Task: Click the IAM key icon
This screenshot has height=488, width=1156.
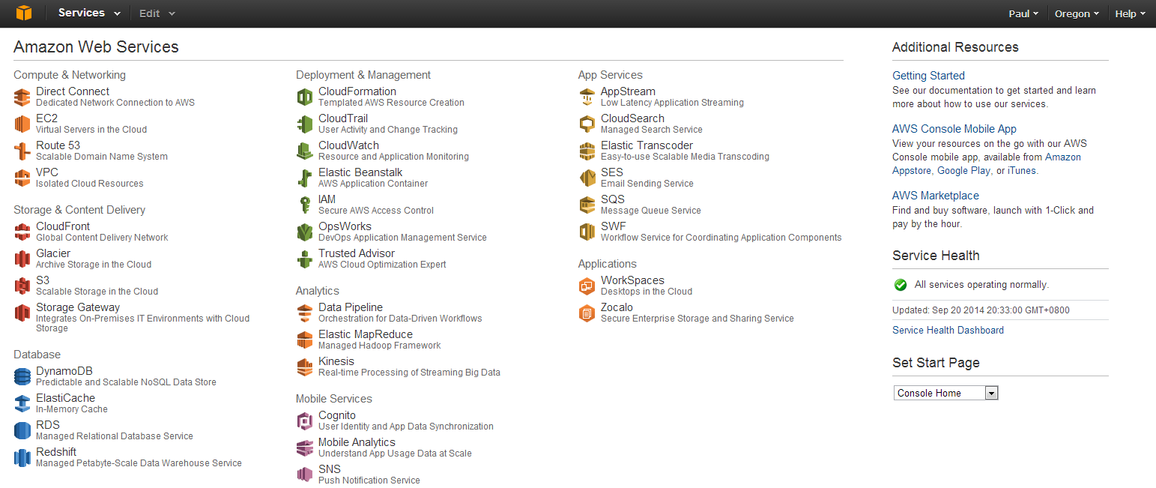Action: (x=305, y=205)
